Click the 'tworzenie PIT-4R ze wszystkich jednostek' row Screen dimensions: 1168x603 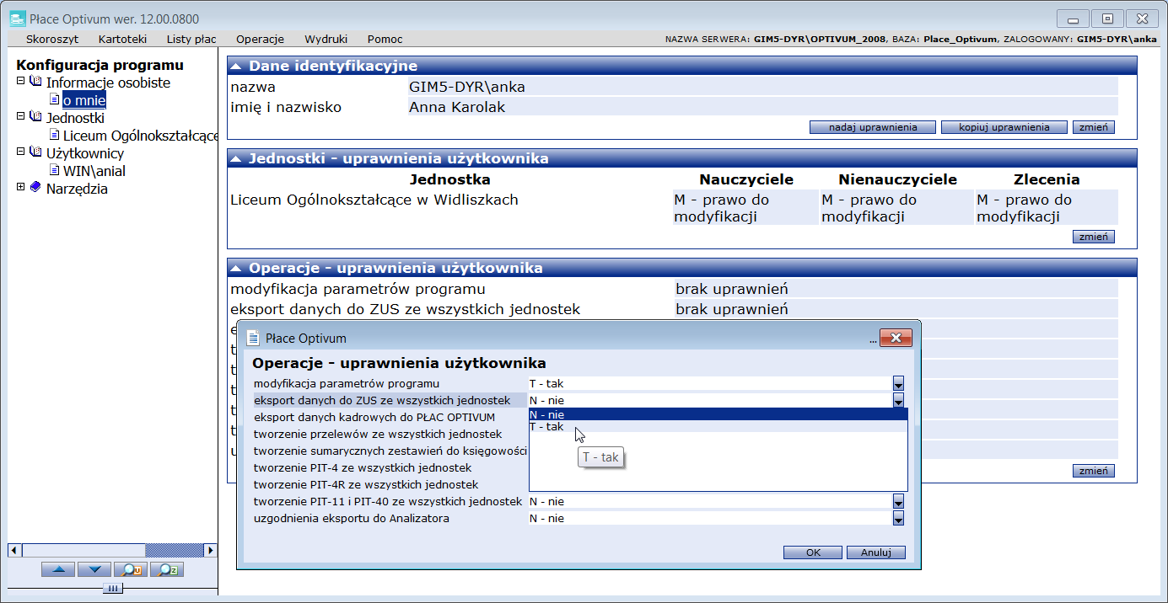pyautogui.click(x=390, y=484)
